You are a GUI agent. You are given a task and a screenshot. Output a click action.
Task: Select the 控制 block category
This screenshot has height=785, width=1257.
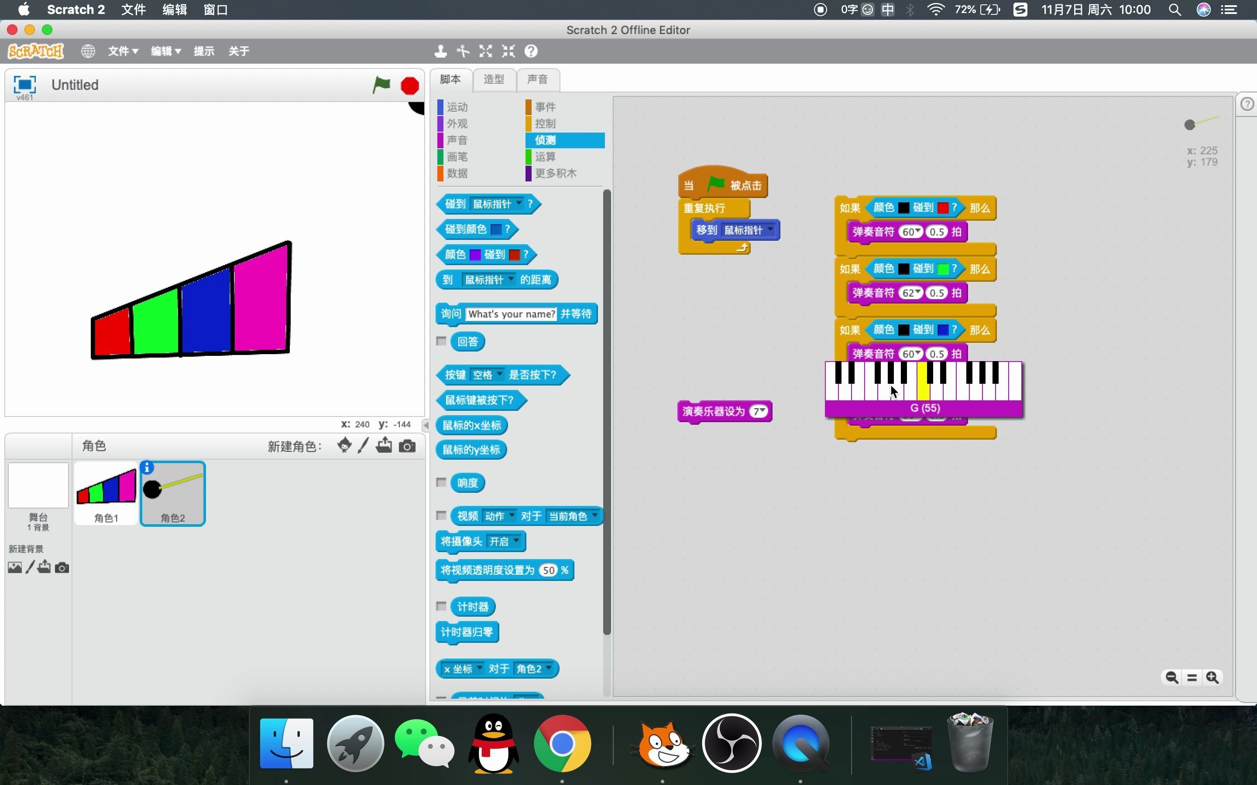(545, 123)
